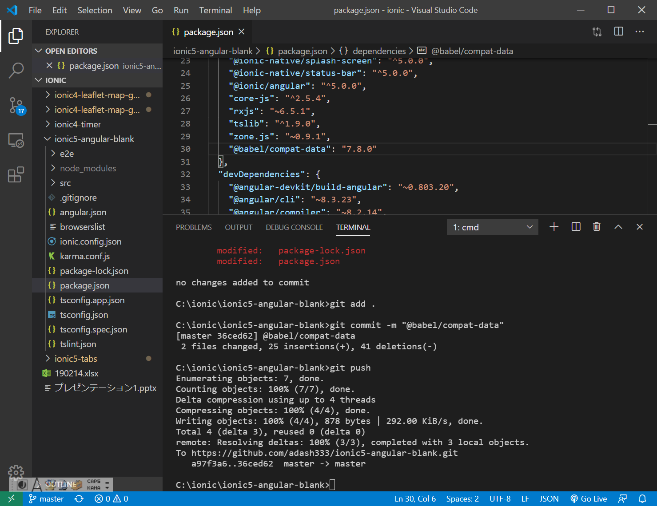The height and width of the screenshot is (506, 657).
Task: Start Go Live server
Action: (589, 498)
